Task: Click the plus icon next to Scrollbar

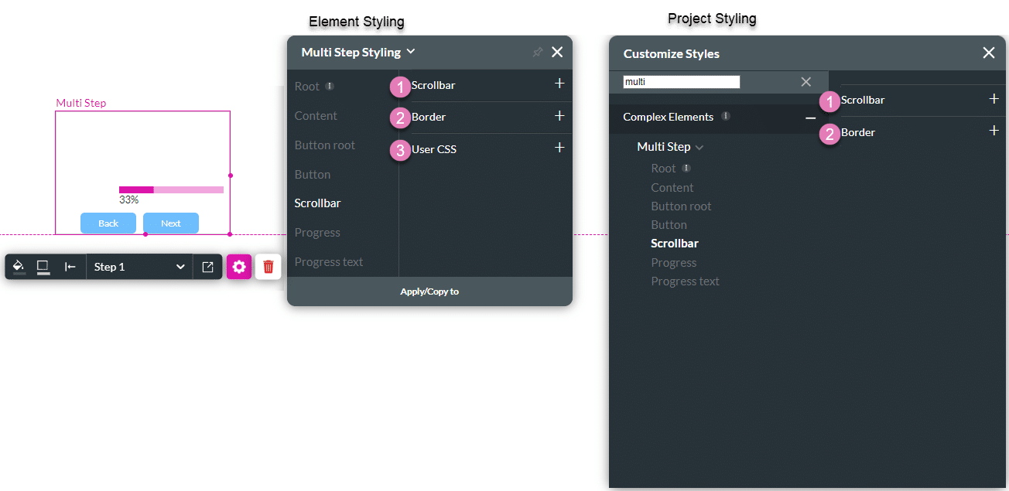Action: tap(559, 85)
